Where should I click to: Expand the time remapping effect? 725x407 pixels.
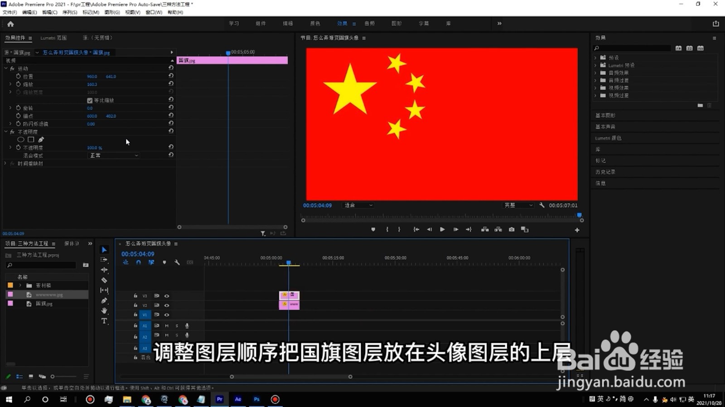[x=5, y=163]
